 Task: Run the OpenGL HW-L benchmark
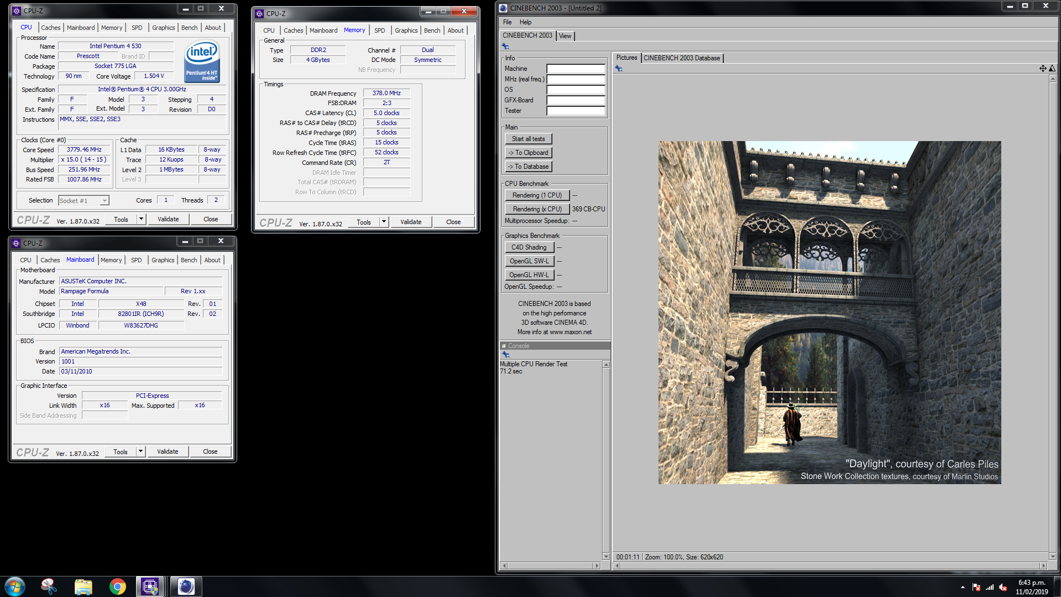[529, 275]
